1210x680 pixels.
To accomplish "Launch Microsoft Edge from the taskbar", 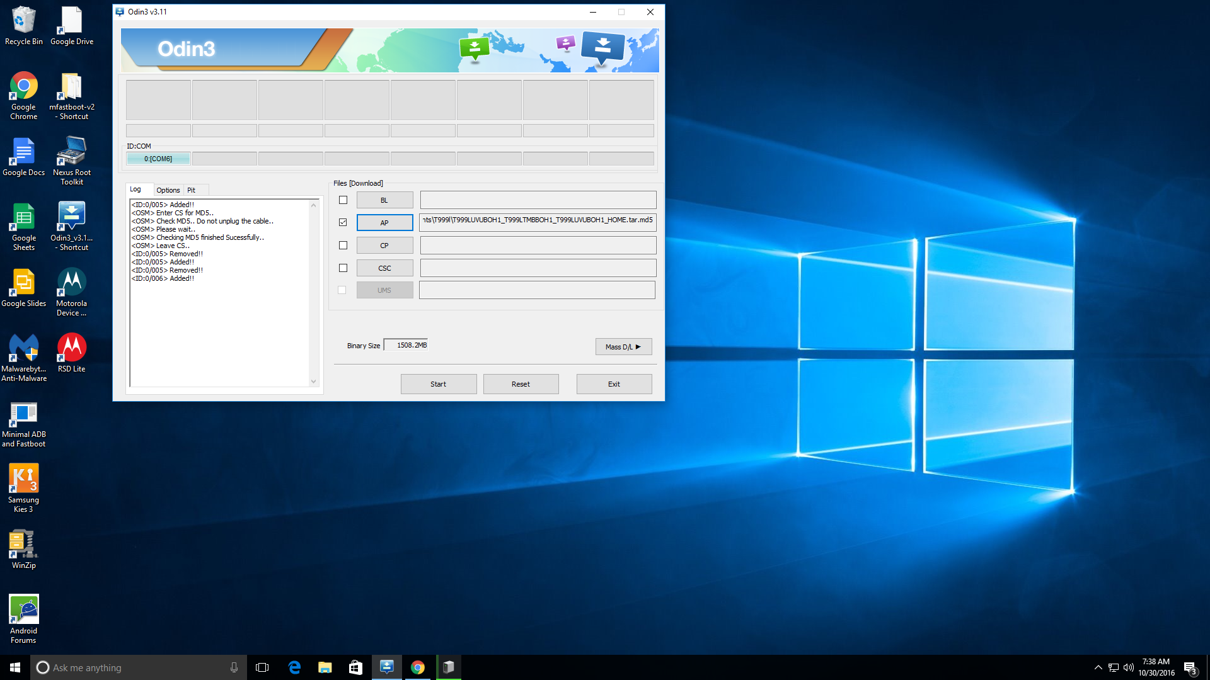I will (x=294, y=667).
